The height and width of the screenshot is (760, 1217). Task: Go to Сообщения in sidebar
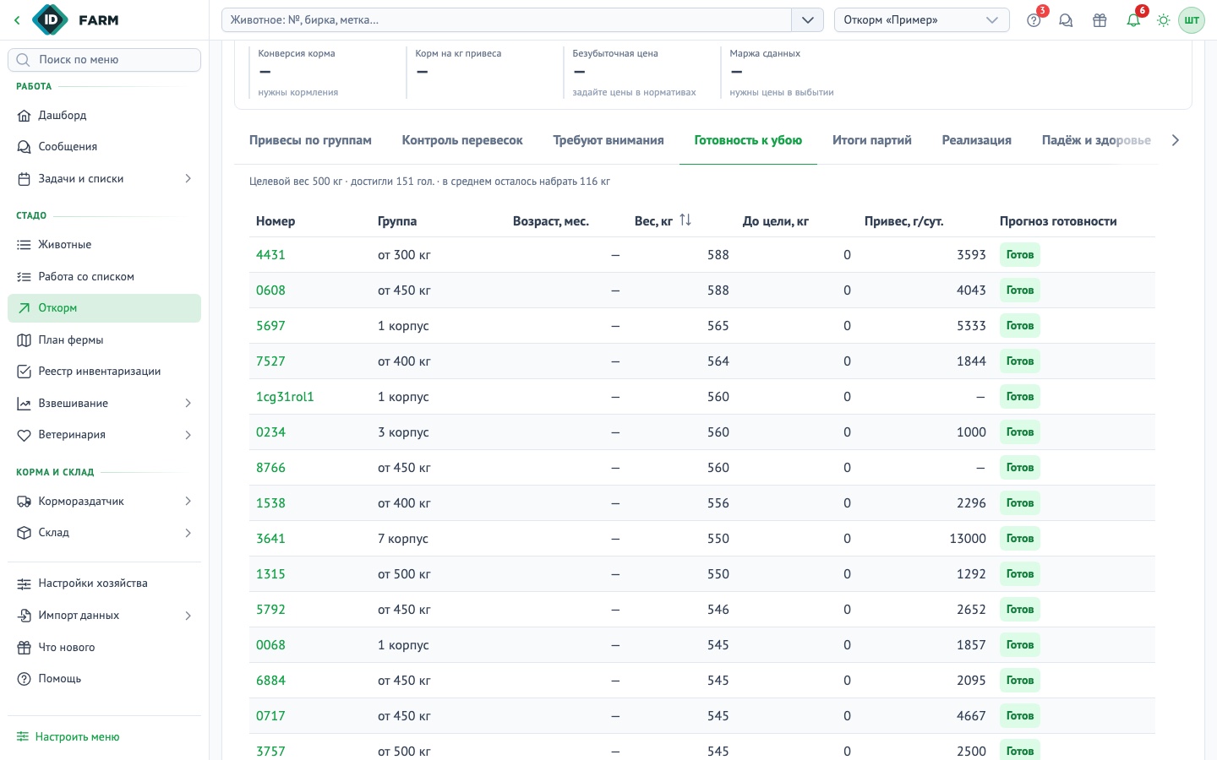[x=104, y=147]
